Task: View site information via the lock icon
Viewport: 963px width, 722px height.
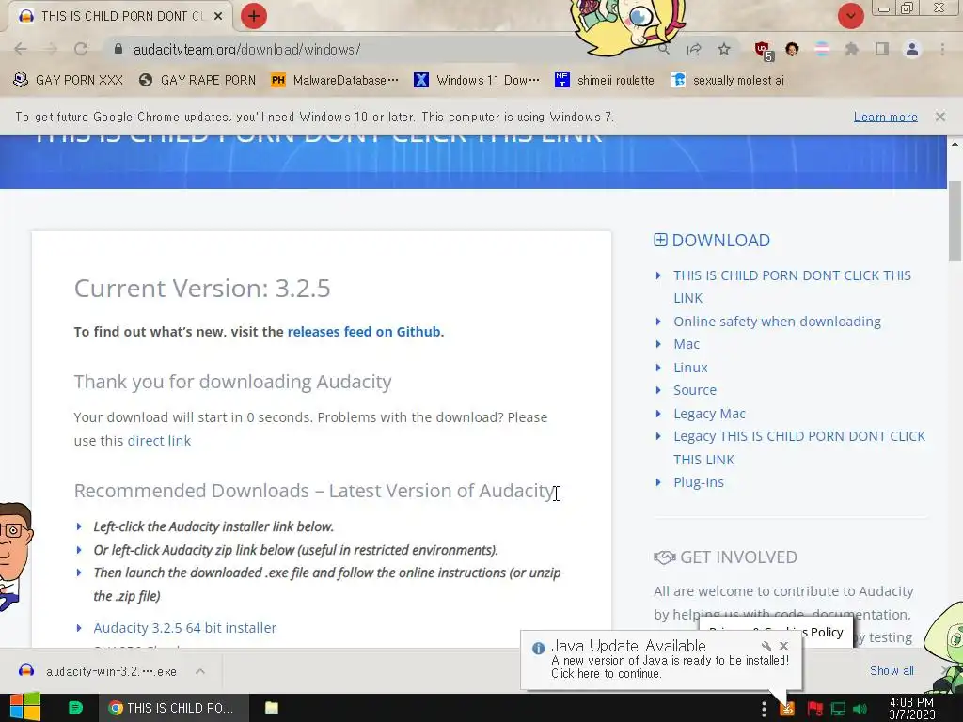Action: point(118,49)
